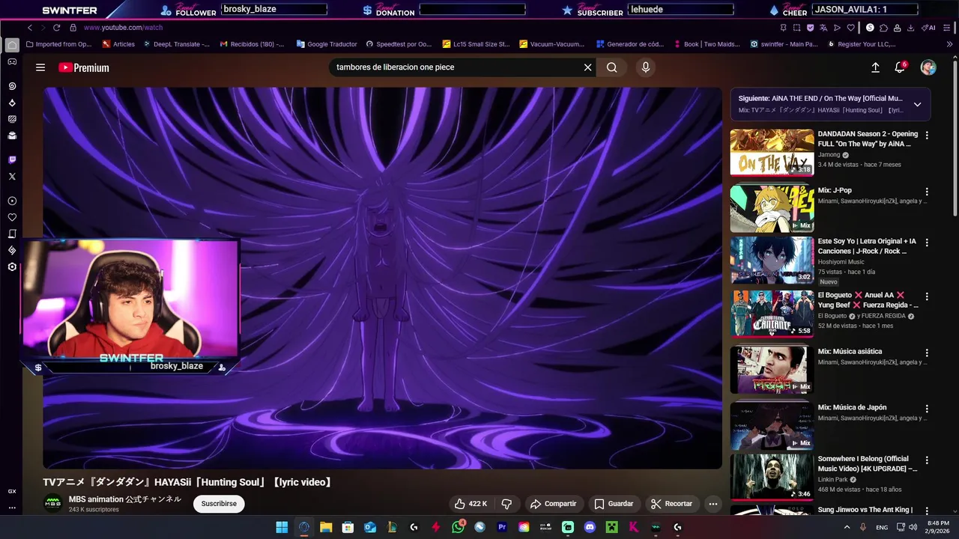Open browser downloads icon
Viewport: 959px width, 539px height.
(x=910, y=28)
